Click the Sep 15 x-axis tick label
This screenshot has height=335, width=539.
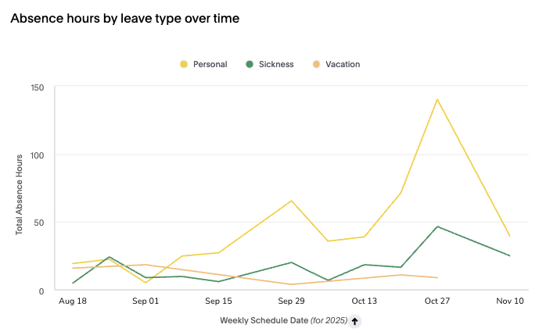[218, 301]
